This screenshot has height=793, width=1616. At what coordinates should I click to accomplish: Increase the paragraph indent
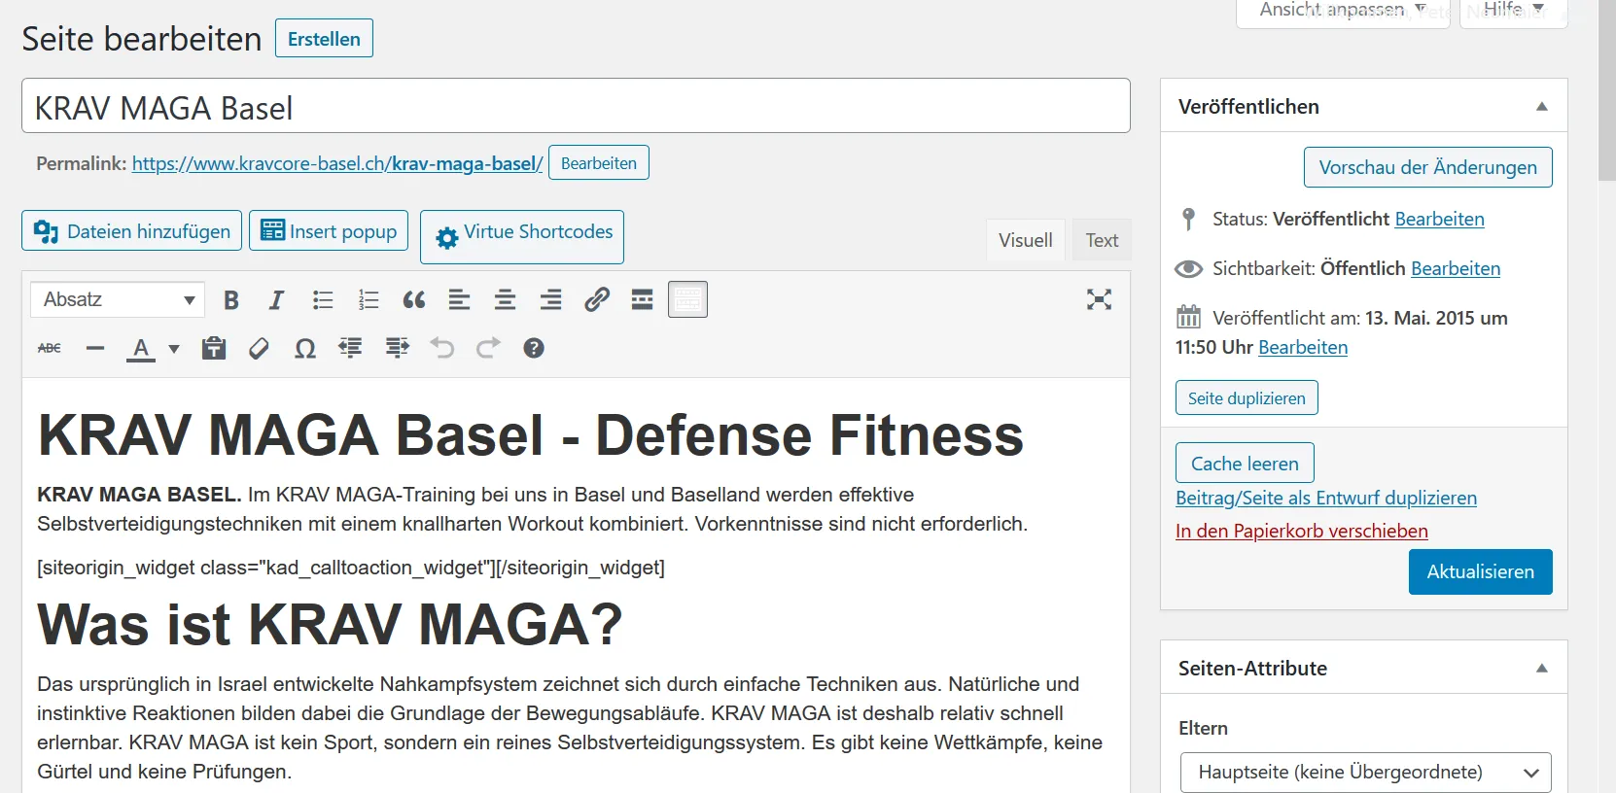coord(397,348)
